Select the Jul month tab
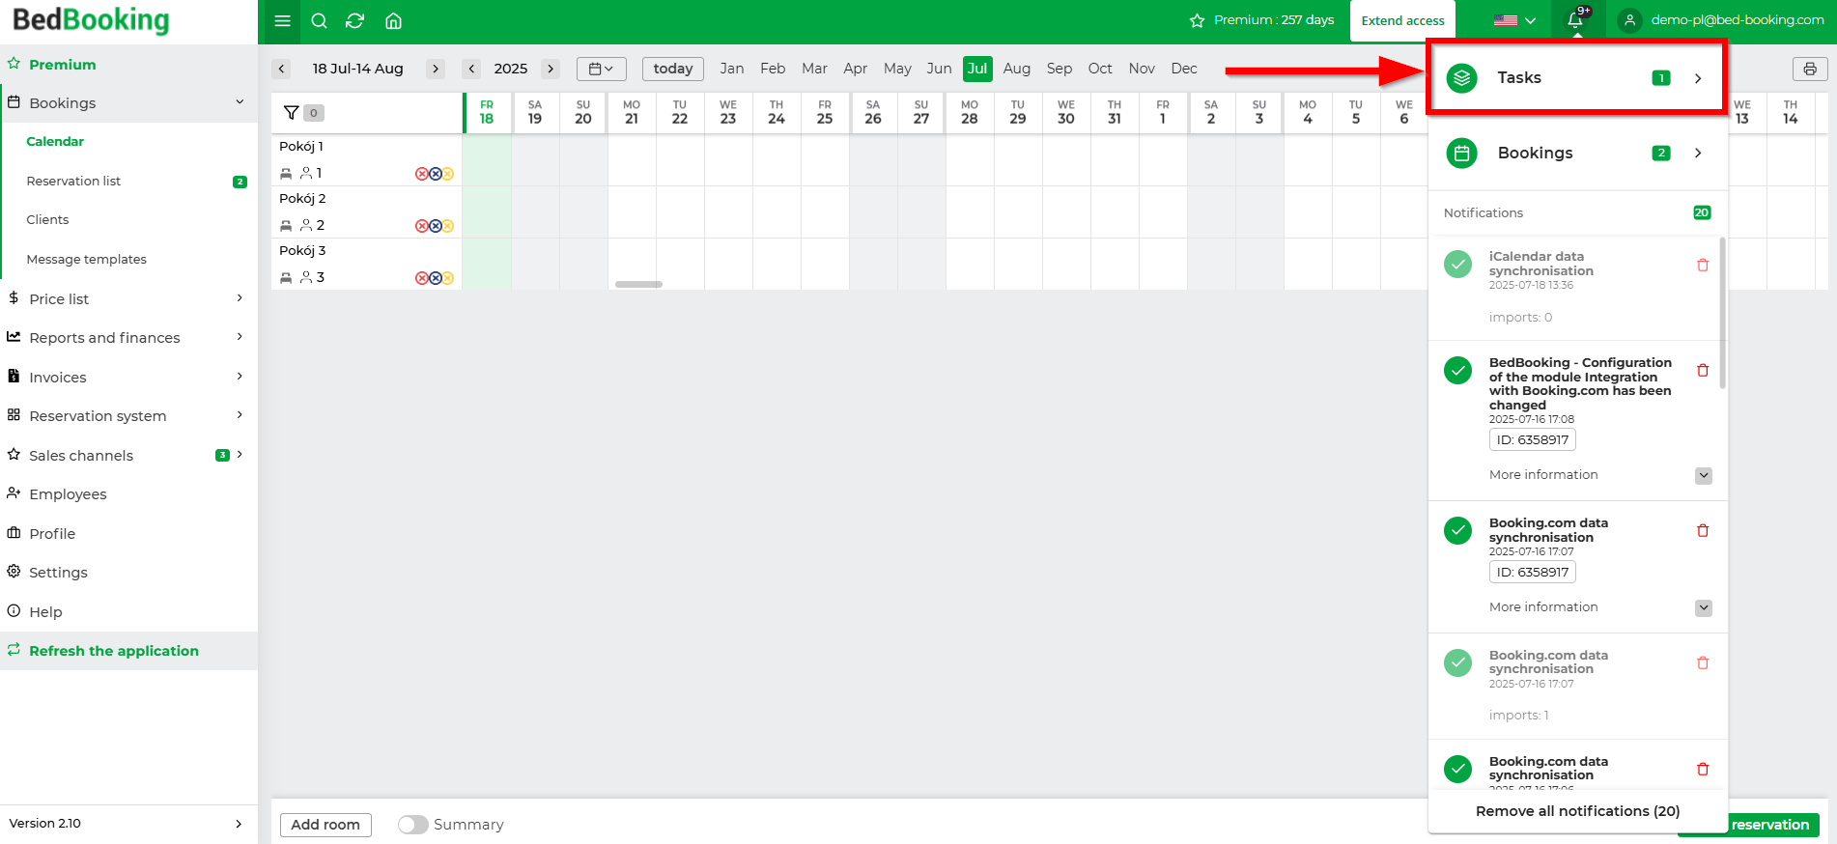This screenshot has width=1837, height=844. [977, 69]
